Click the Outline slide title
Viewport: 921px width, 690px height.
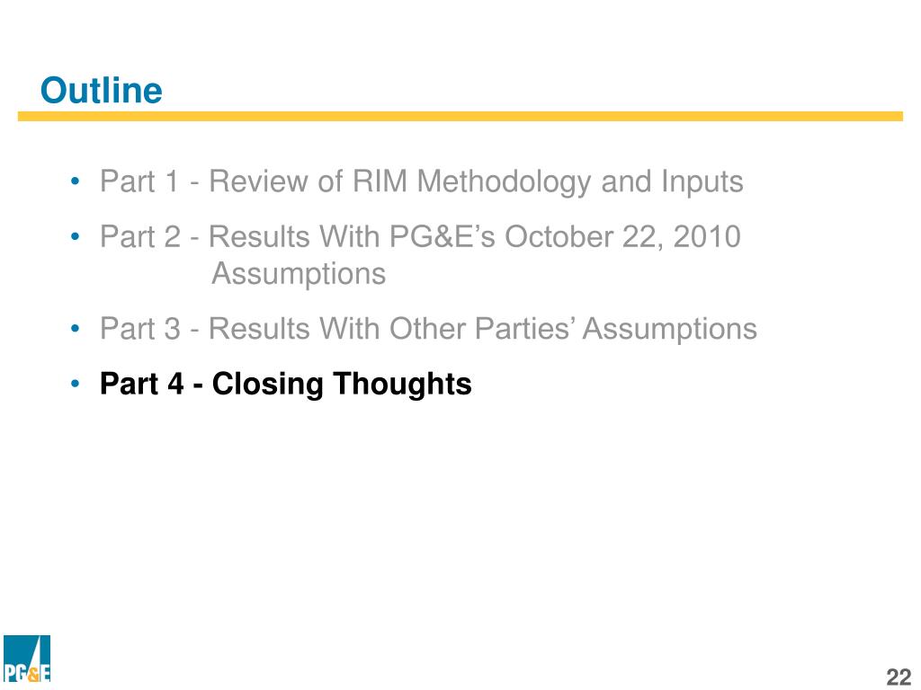coord(101,91)
